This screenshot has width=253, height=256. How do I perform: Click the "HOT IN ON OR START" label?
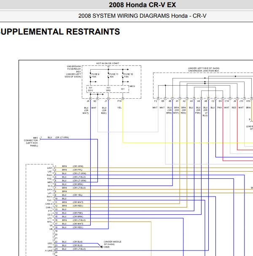(x=108, y=63)
